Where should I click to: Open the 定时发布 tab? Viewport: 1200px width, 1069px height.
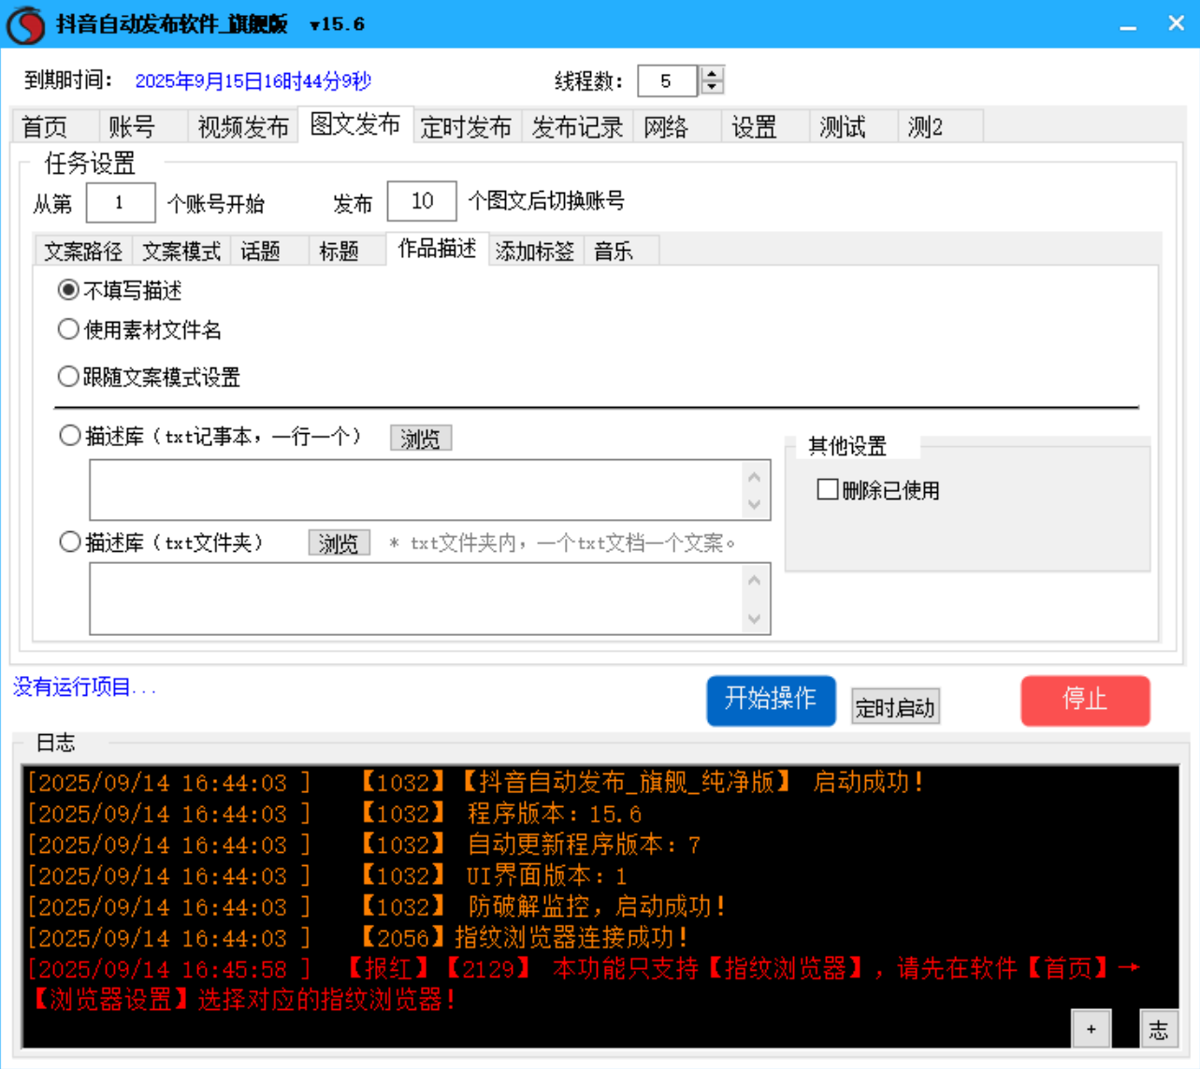point(466,126)
